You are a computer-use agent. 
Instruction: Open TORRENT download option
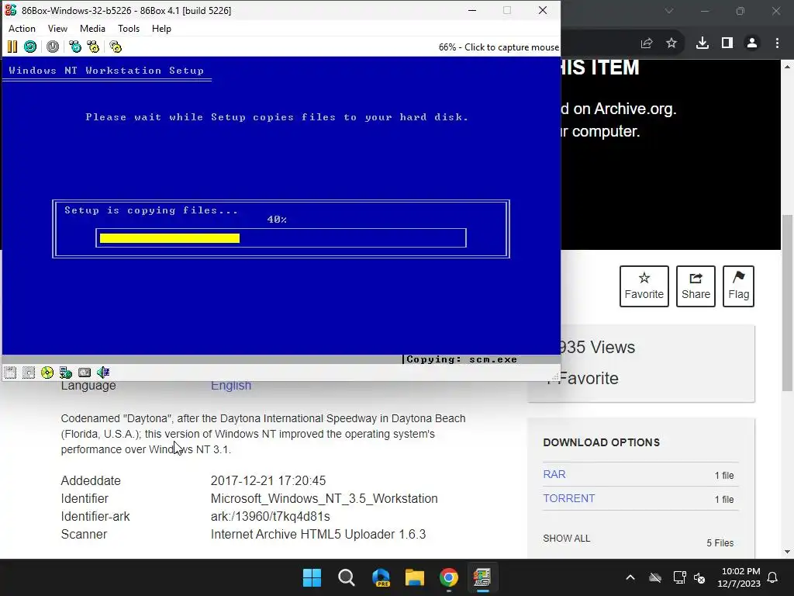[568, 499]
